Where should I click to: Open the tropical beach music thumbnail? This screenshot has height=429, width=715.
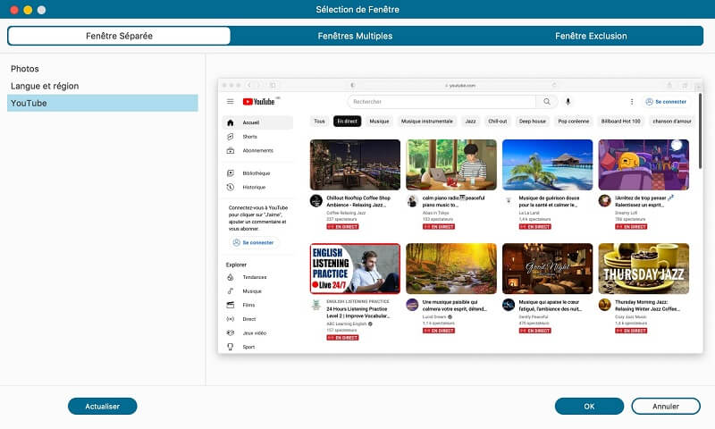(x=548, y=164)
